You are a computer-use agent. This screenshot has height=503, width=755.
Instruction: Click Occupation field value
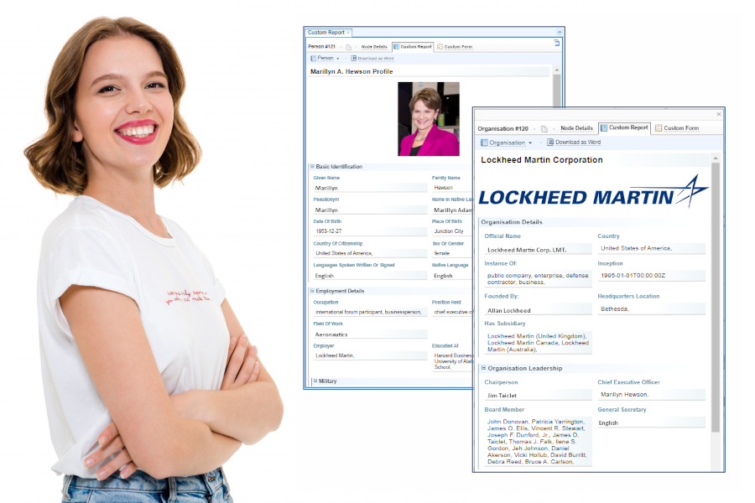(x=370, y=312)
